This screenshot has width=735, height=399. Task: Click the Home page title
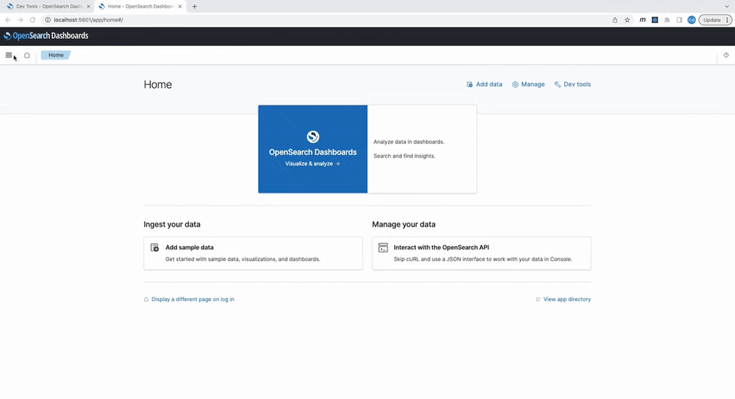158,85
